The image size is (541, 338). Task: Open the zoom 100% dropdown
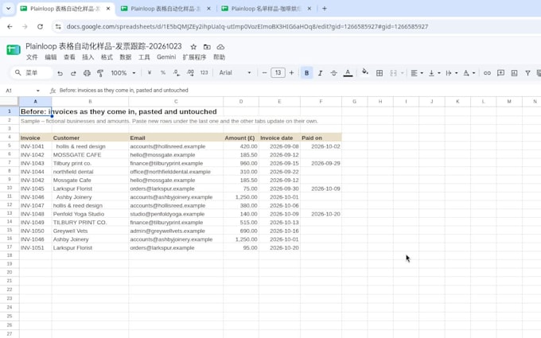click(123, 73)
